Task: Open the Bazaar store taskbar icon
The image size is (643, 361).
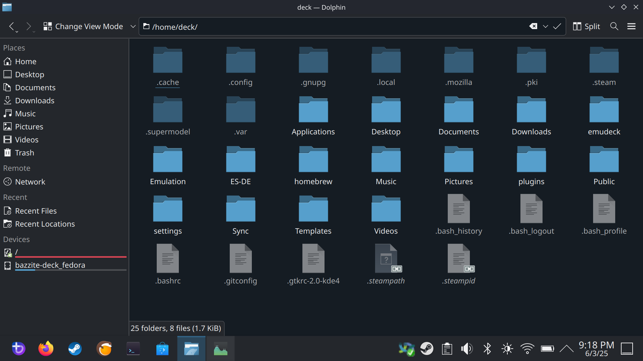Action: pos(162,349)
